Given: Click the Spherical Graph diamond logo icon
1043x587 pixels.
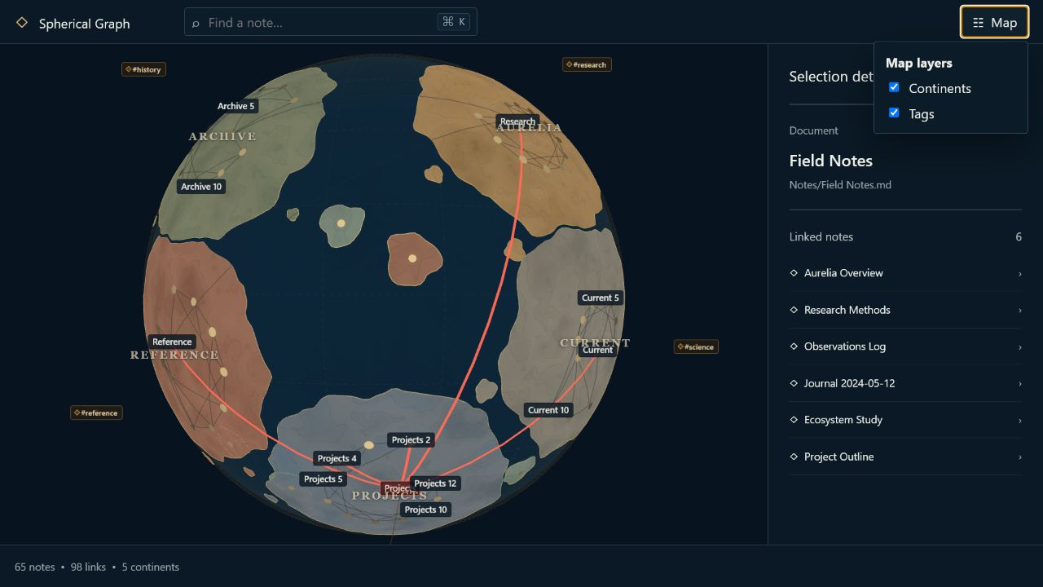Looking at the screenshot, I should pos(22,23).
